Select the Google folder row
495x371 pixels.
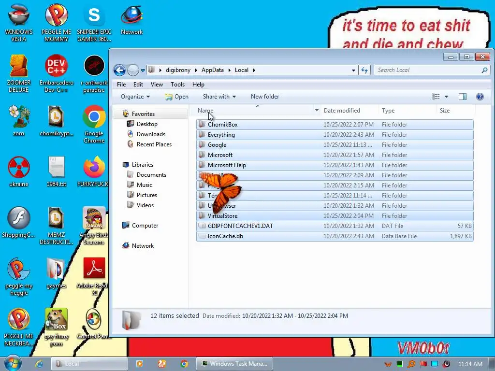[x=335, y=145]
